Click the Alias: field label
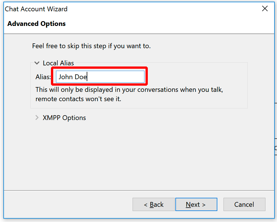The image size is (277, 222). [43, 77]
